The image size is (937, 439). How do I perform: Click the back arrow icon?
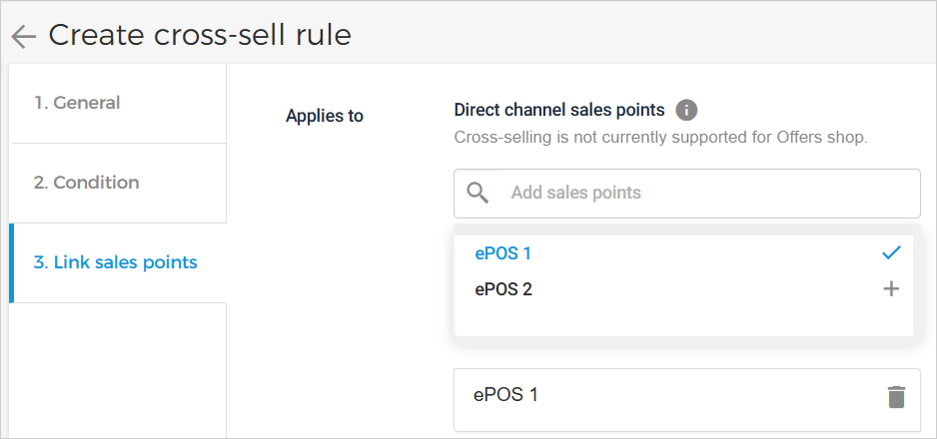[23, 37]
